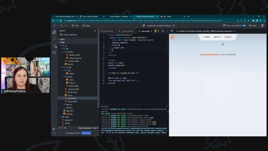Switch to __layout.svelte editor tab

126,31
